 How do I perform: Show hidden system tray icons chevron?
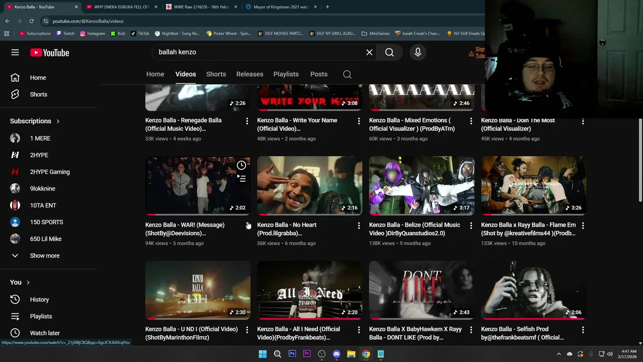(559, 354)
